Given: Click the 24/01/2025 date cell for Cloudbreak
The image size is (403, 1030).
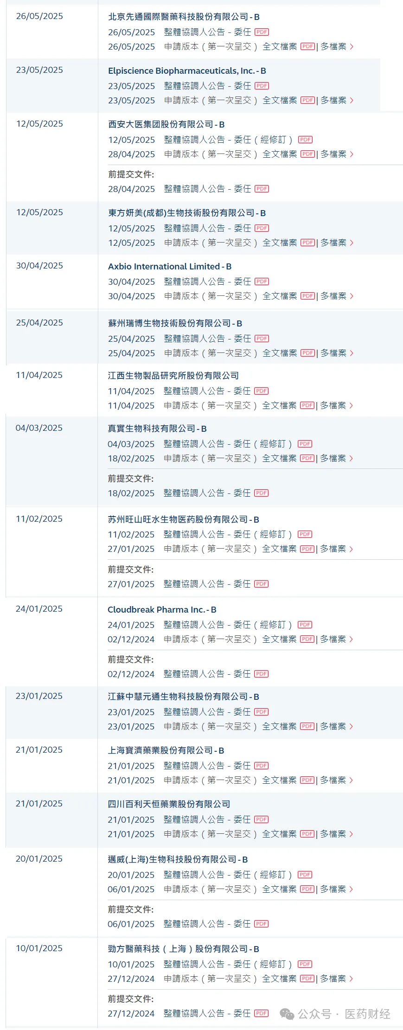Looking at the screenshot, I should [x=39, y=609].
